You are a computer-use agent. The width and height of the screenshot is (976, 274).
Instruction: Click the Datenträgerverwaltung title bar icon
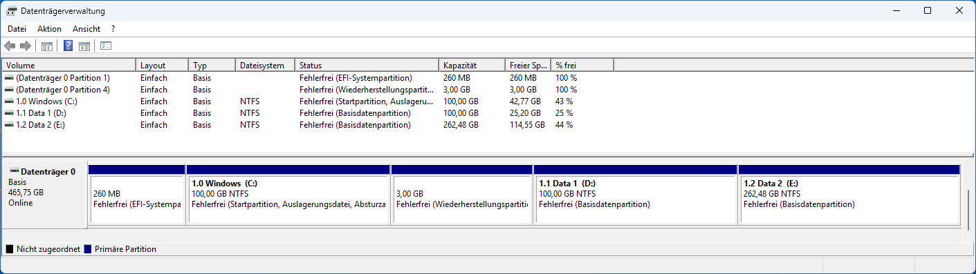pos(12,11)
